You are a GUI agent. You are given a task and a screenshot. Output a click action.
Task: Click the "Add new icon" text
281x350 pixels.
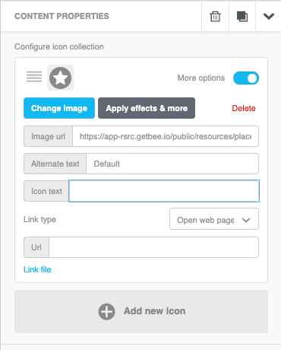[x=155, y=311]
